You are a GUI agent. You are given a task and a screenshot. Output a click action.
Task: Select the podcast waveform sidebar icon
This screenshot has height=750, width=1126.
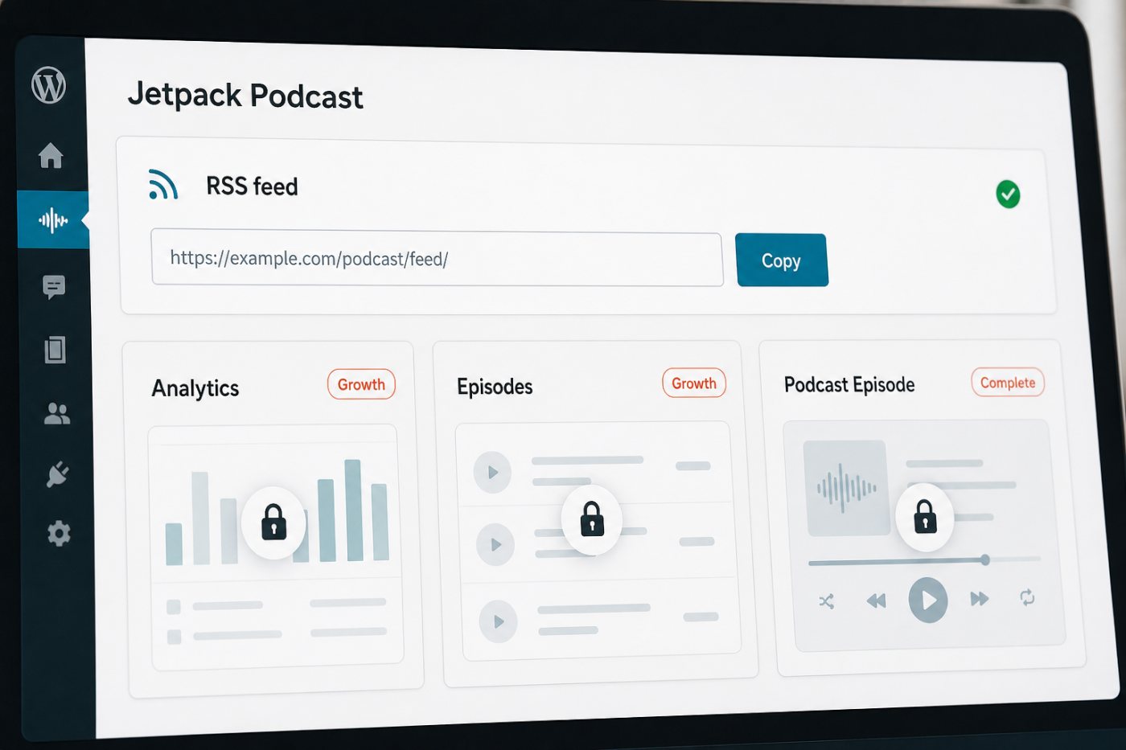click(53, 219)
